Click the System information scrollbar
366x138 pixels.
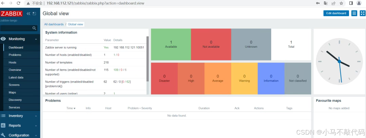[147, 59]
